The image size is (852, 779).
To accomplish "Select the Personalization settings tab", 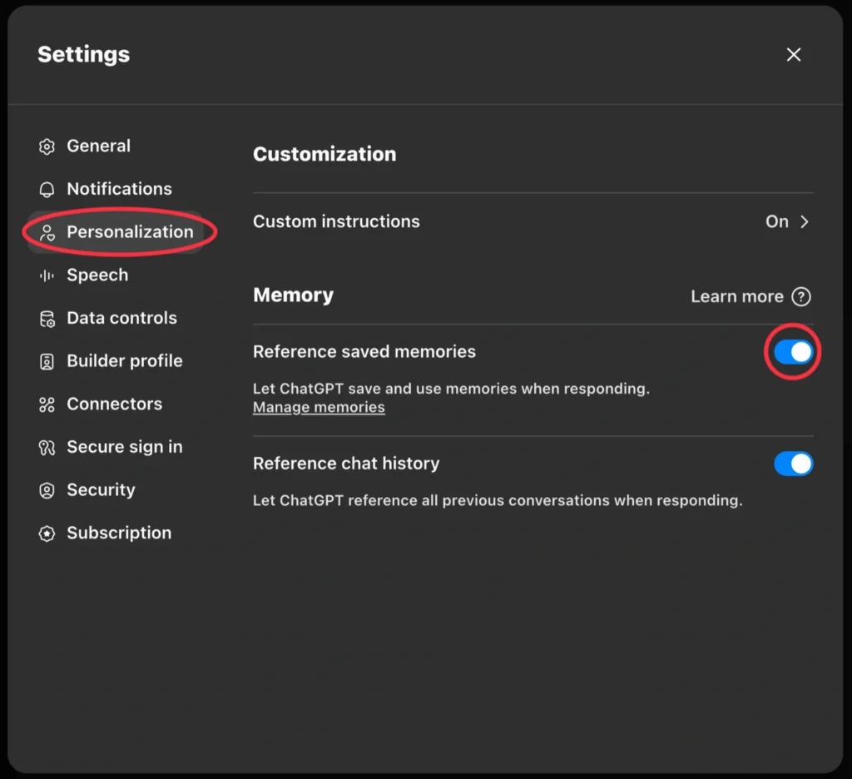I will [115, 231].
